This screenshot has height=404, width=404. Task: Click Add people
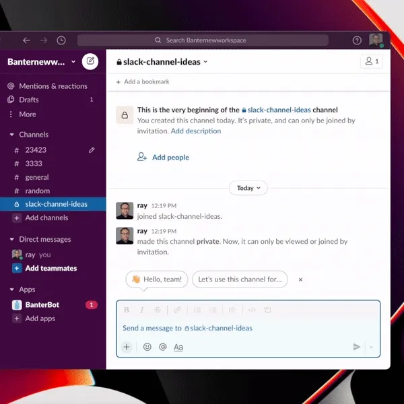tap(163, 157)
